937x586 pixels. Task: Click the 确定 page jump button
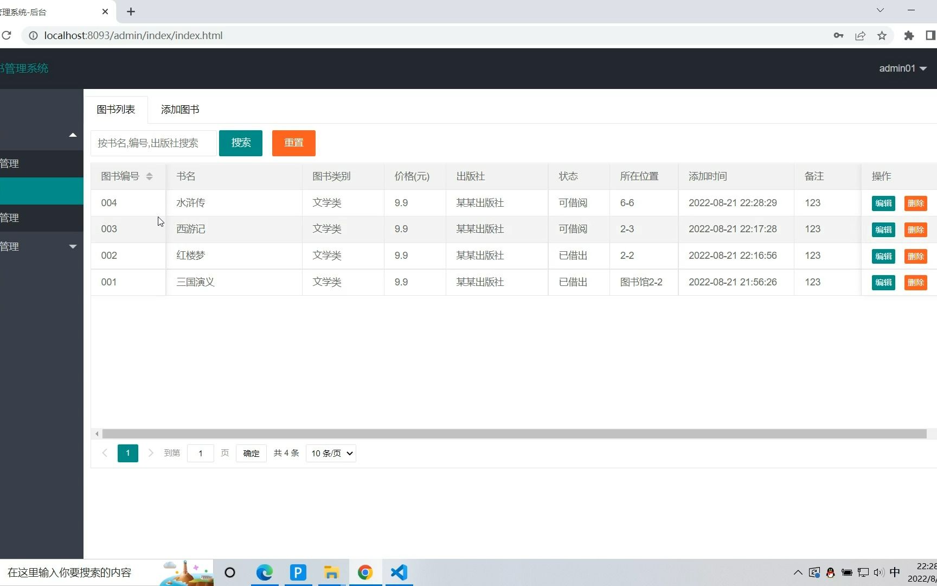(251, 453)
